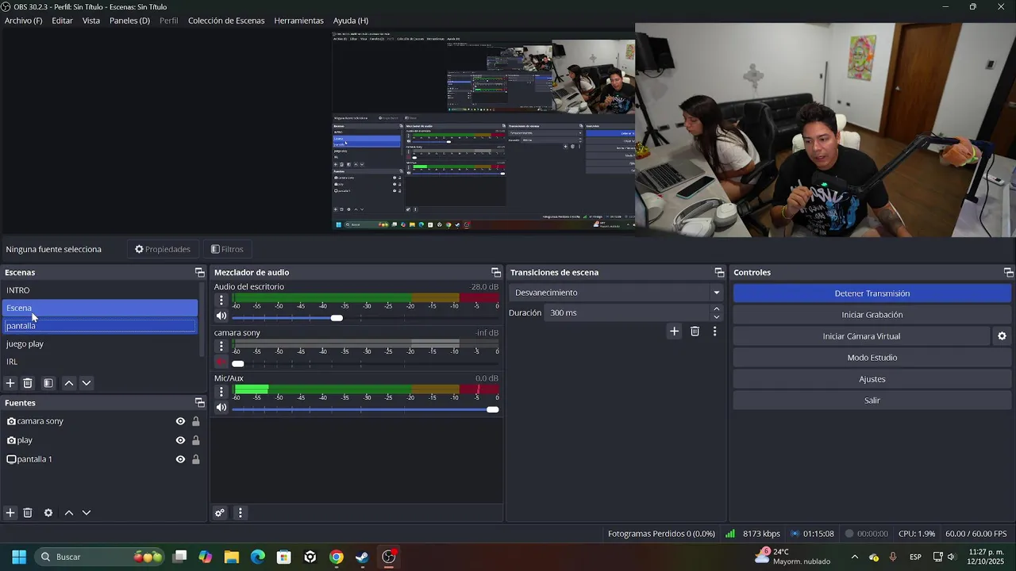The width and height of the screenshot is (1016, 571).
Task: Open Colección de Escenas menu
Action: [226, 21]
